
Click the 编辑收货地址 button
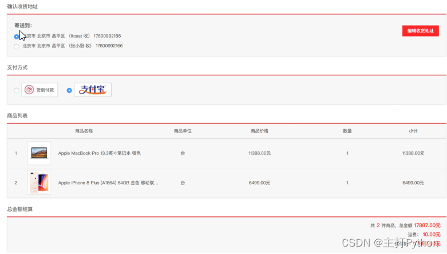click(x=421, y=31)
